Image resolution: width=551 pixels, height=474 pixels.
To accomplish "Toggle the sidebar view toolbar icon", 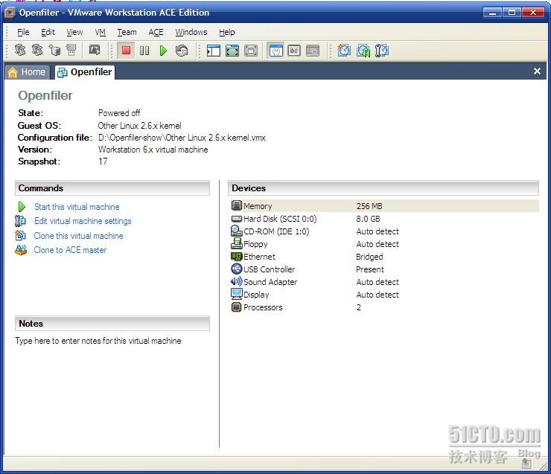I will (213, 51).
